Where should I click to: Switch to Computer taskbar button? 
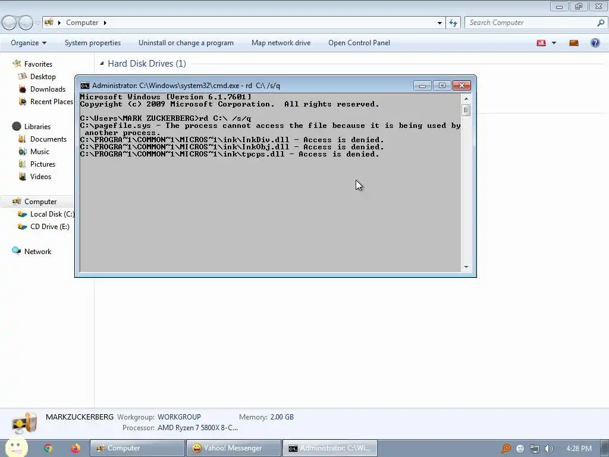coord(137,448)
